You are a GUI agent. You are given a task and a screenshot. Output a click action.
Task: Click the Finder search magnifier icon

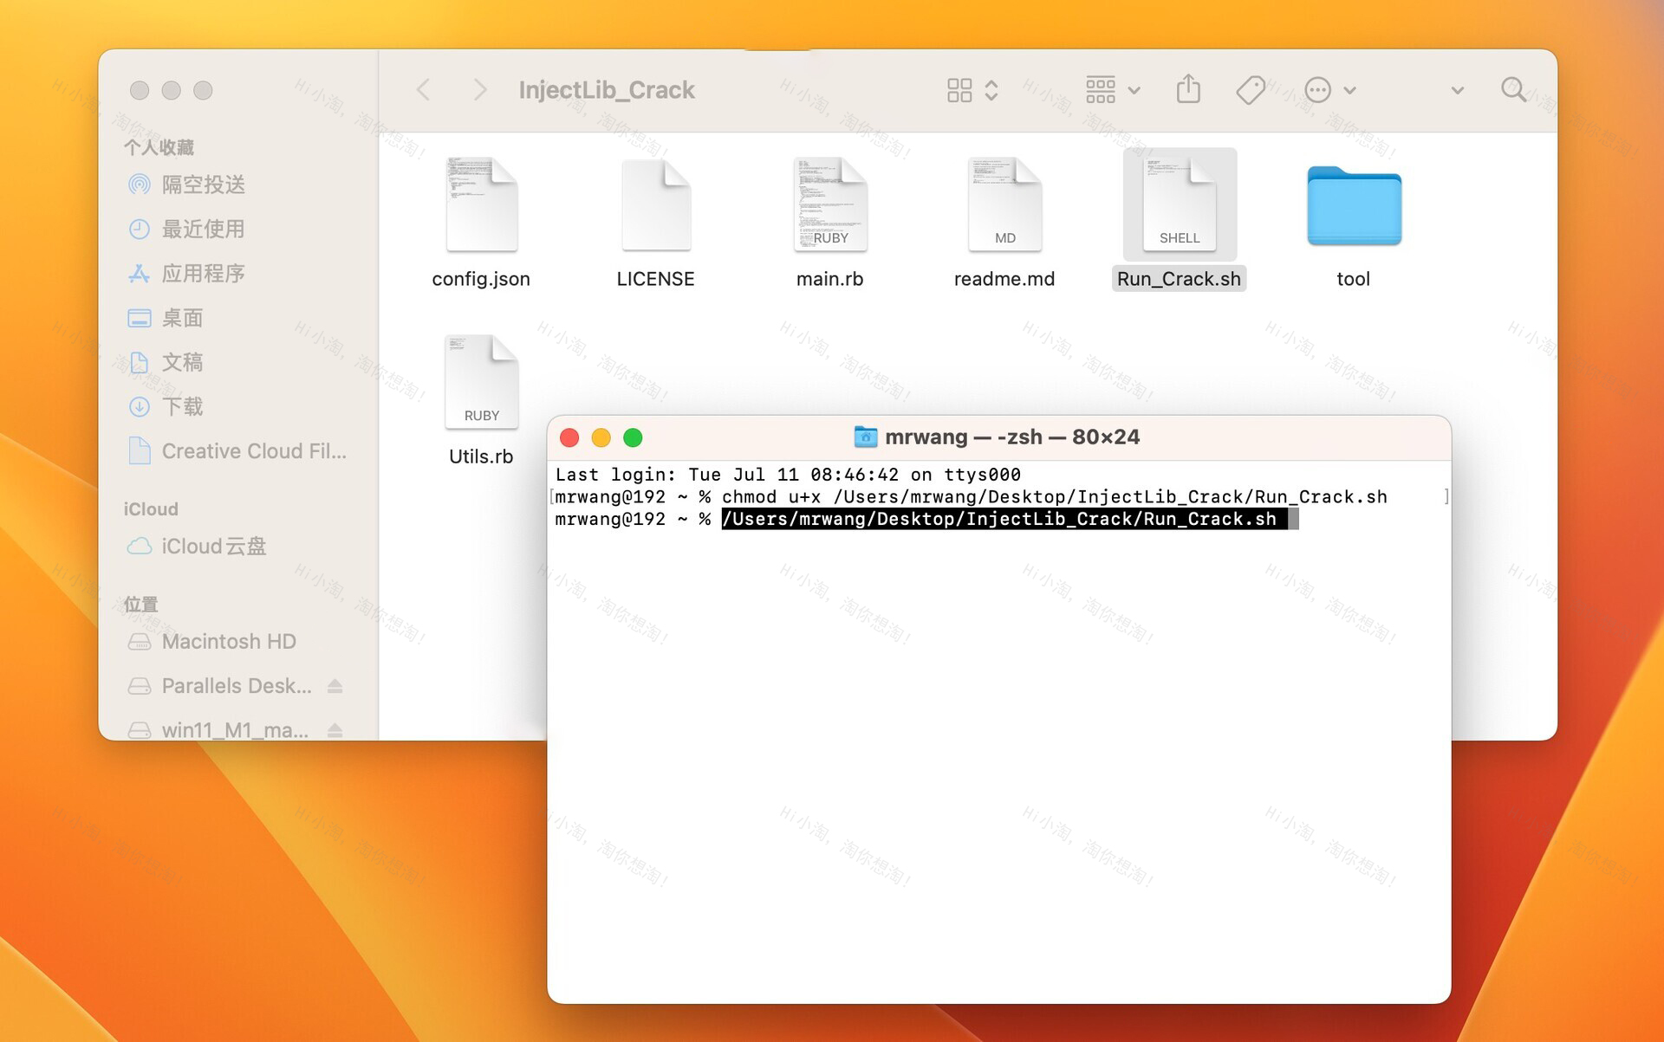coord(1513,89)
